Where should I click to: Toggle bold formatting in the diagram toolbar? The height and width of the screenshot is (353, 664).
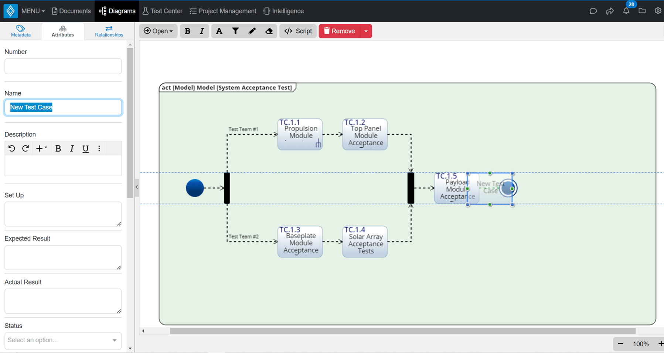[187, 31]
